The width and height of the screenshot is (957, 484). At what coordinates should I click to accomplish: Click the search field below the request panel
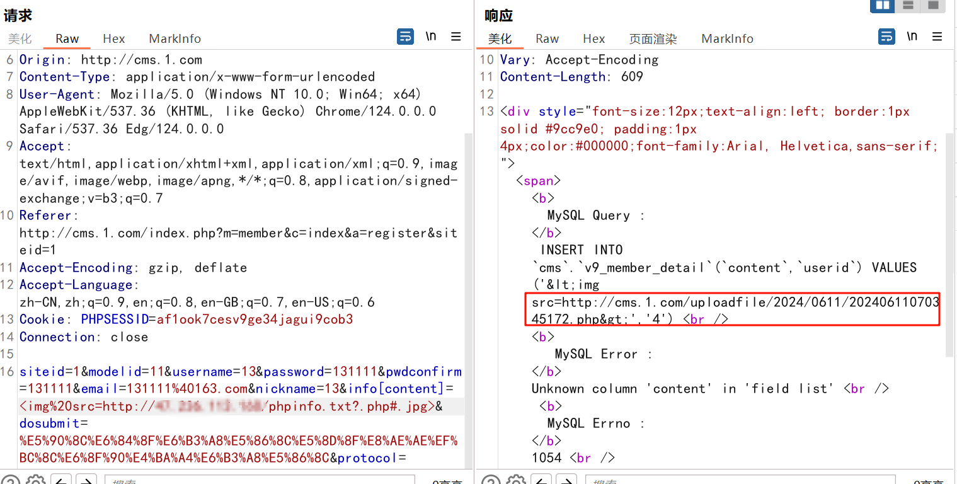point(258,480)
